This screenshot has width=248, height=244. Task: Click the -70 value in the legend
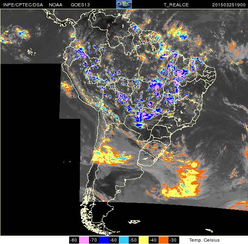coord(94,240)
